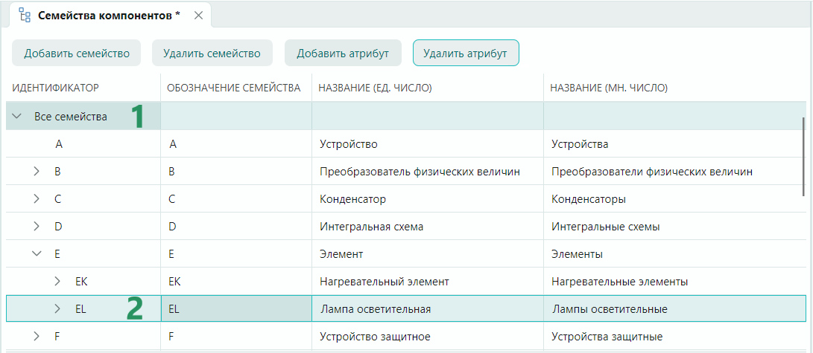Expand the C family row
Viewport: 813px width, 353px height.
[37, 199]
